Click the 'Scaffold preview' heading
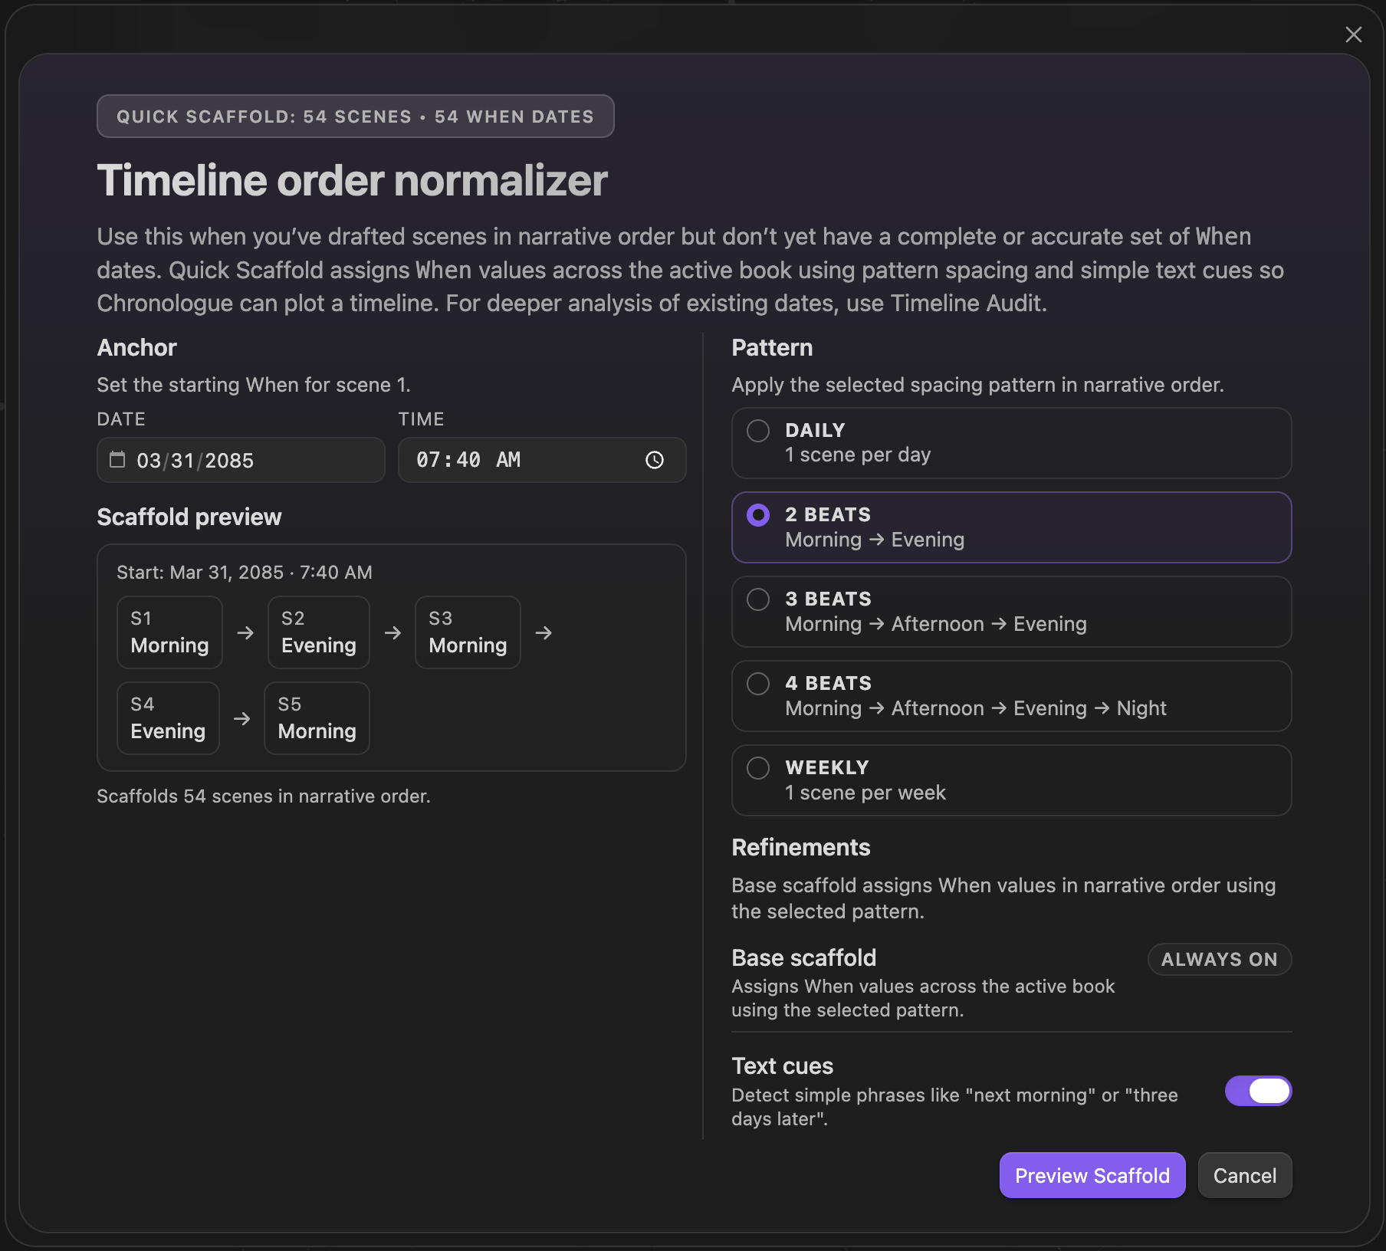1386x1251 pixels. click(x=189, y=517)
